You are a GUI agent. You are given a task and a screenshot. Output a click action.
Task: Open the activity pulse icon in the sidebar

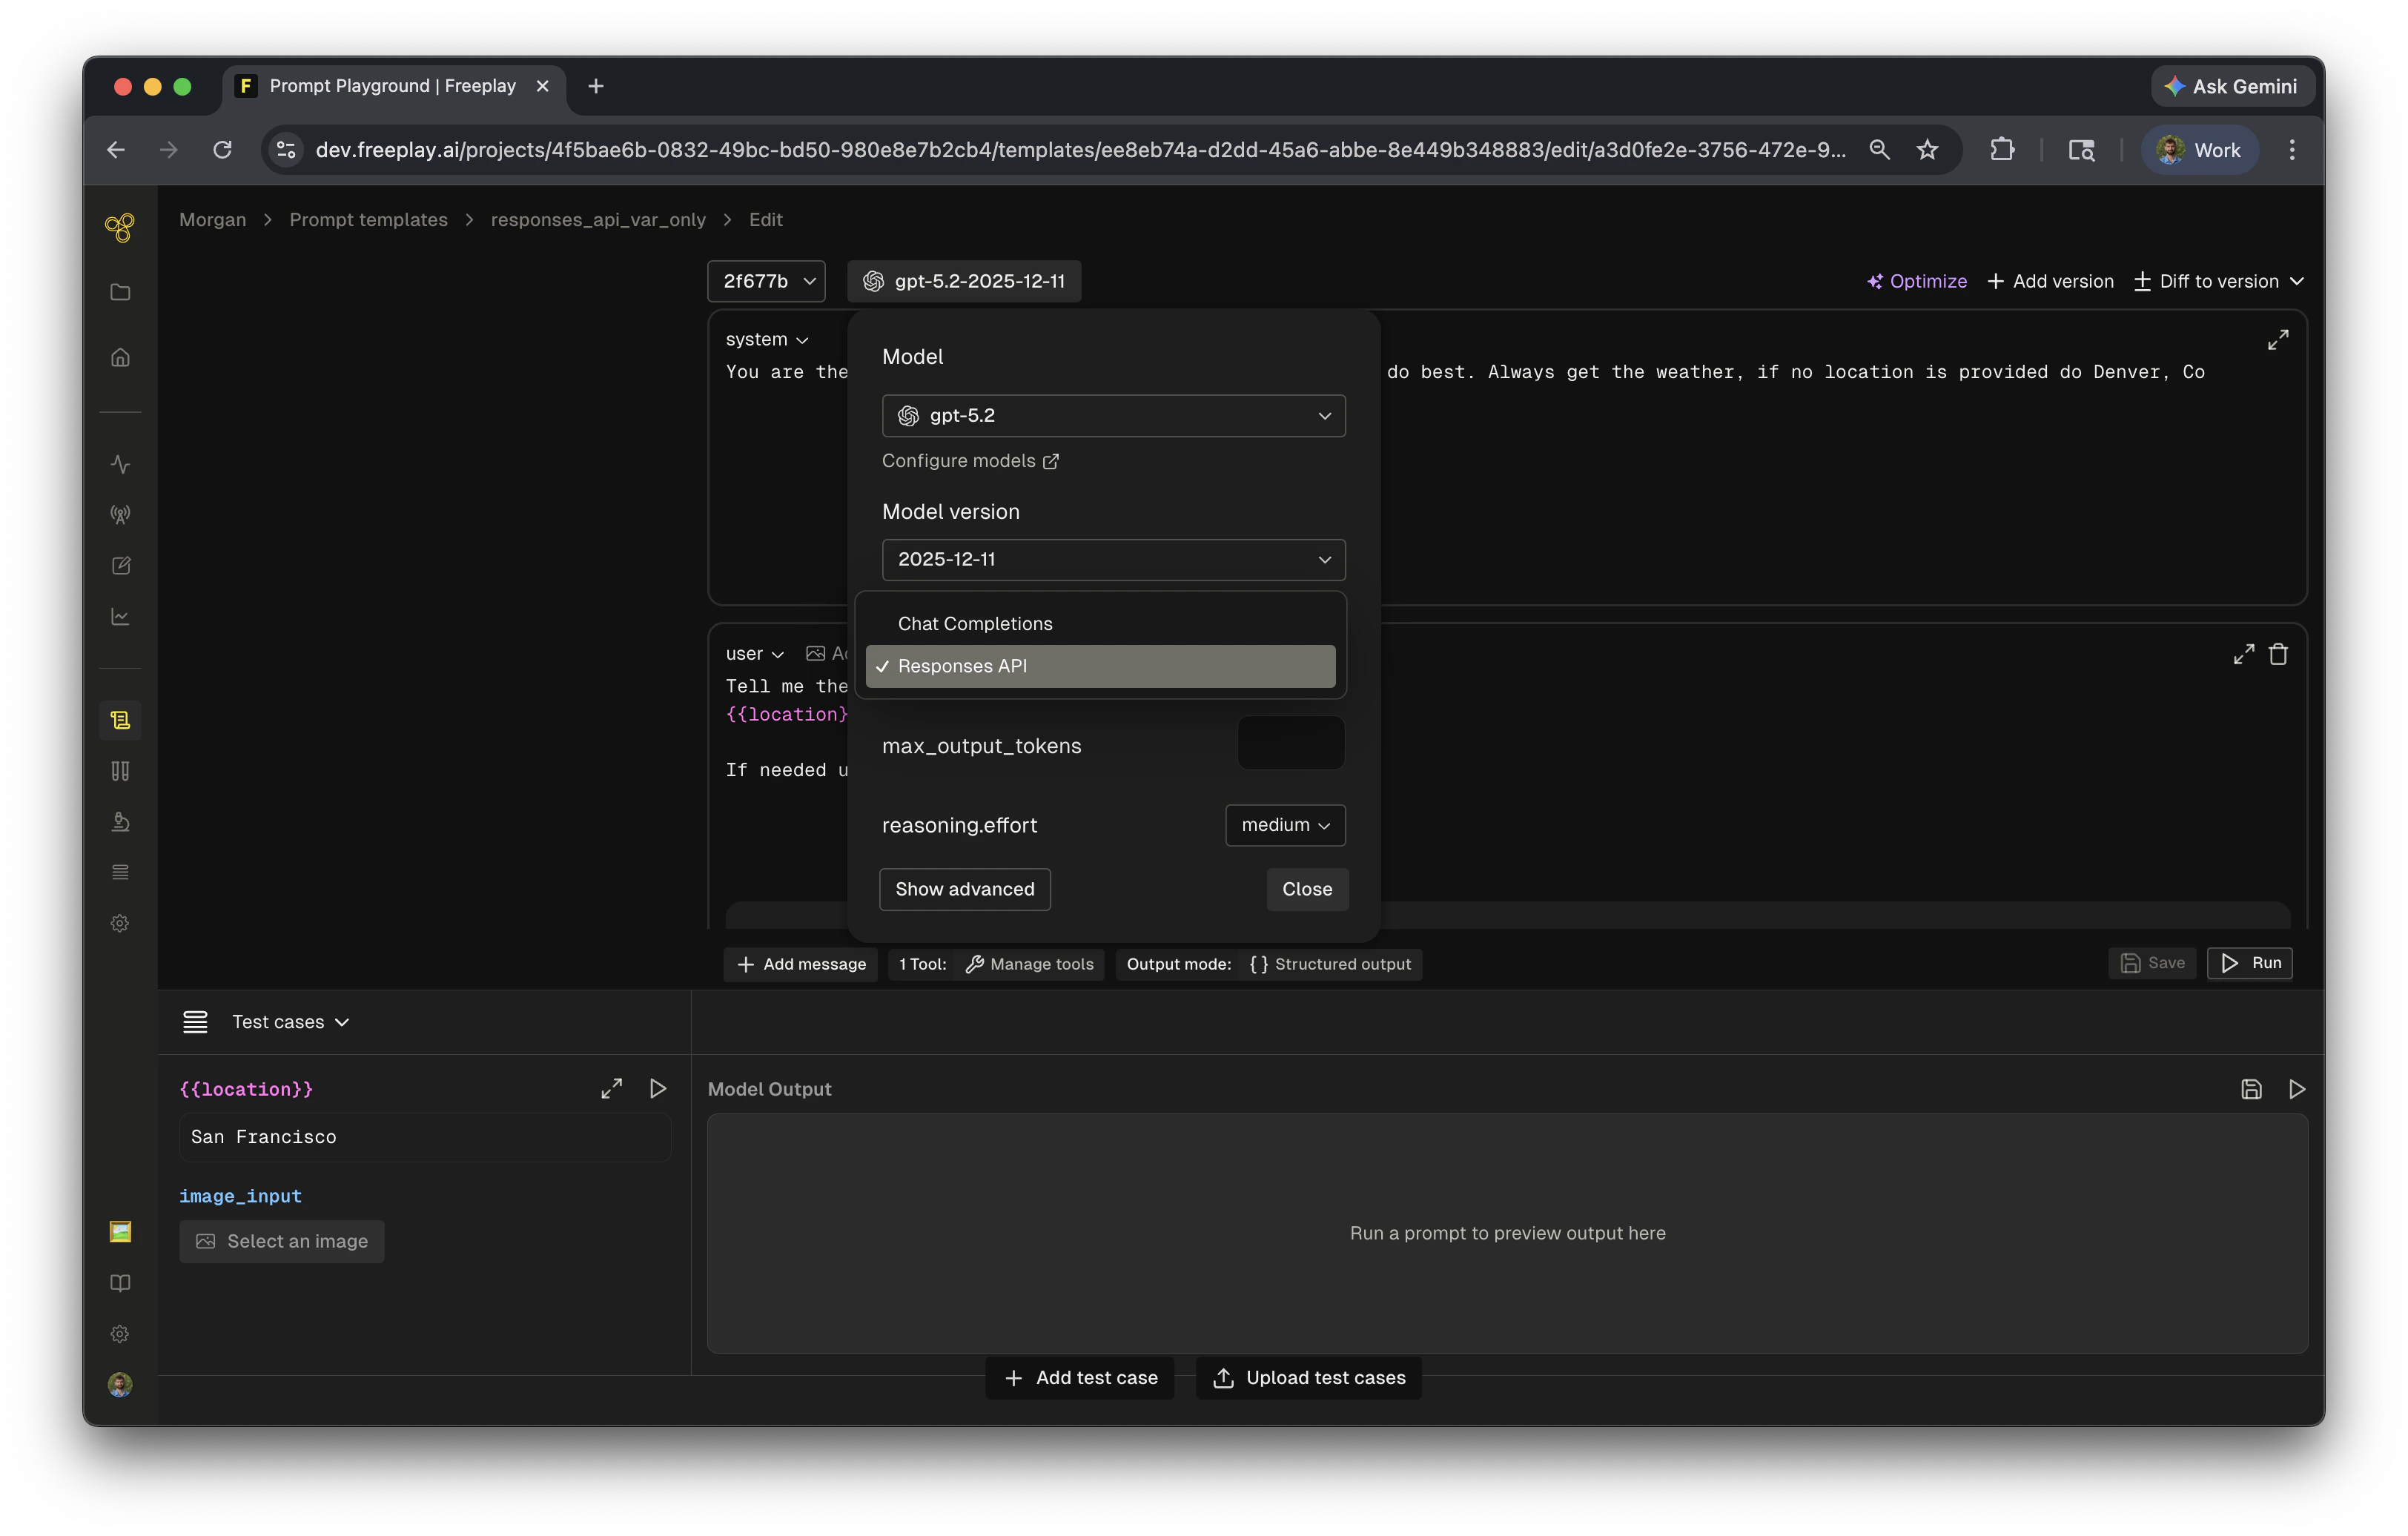coord(120,464)
